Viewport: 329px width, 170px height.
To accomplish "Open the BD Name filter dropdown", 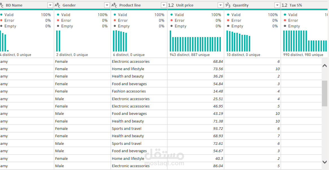I will click(50, 5).
